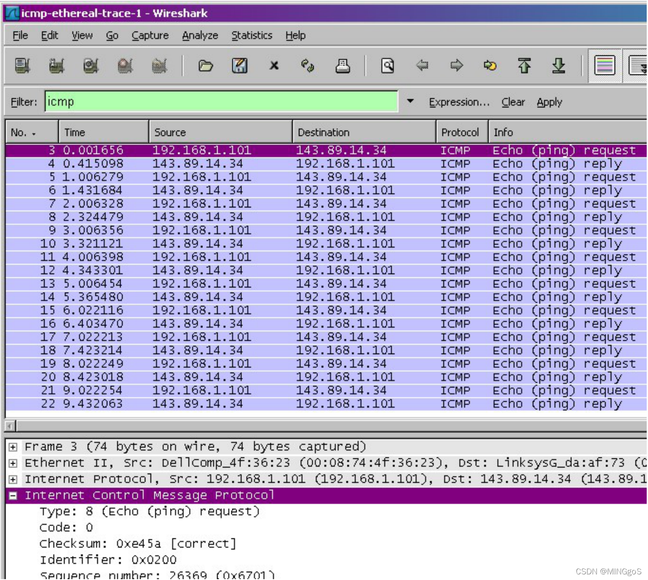Image resolution: width=648 pixels, height=580 pixels.
Task: Open a capture file folder icon
Action: [206, 66]
